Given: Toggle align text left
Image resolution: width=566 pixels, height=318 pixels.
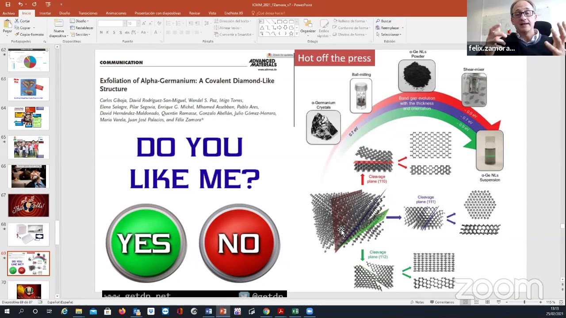Looking at the screenshot, I should click(x=168, y=32).
